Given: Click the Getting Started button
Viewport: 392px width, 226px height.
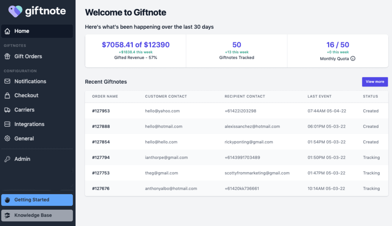Looking at the screenshot, I should point(37,200).
